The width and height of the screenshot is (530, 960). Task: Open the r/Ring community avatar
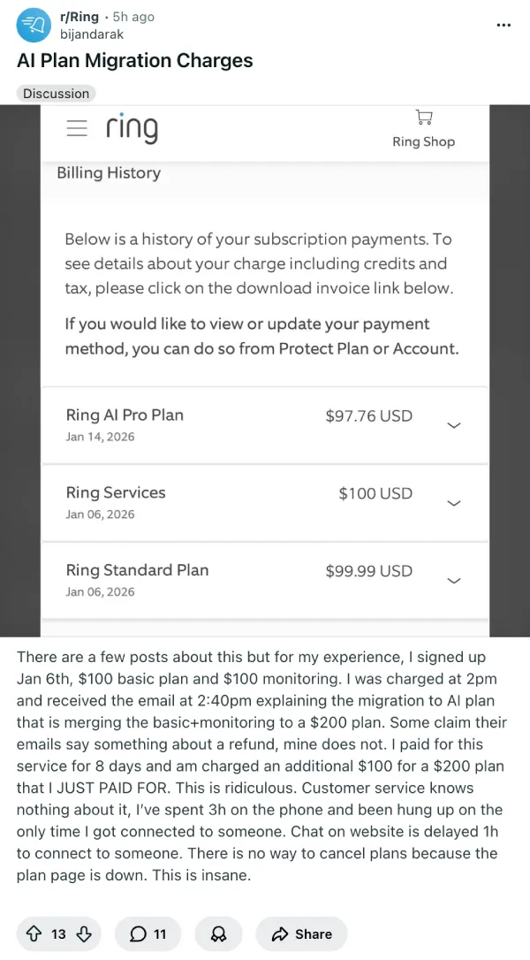point(34,25)
